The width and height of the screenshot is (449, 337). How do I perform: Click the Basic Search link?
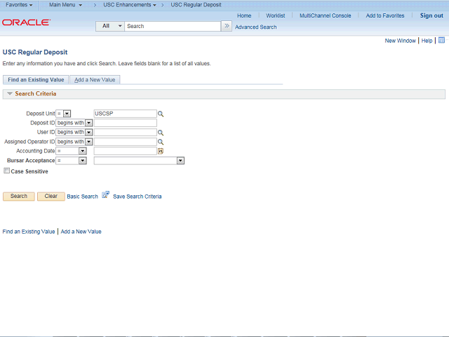[83, 197]
